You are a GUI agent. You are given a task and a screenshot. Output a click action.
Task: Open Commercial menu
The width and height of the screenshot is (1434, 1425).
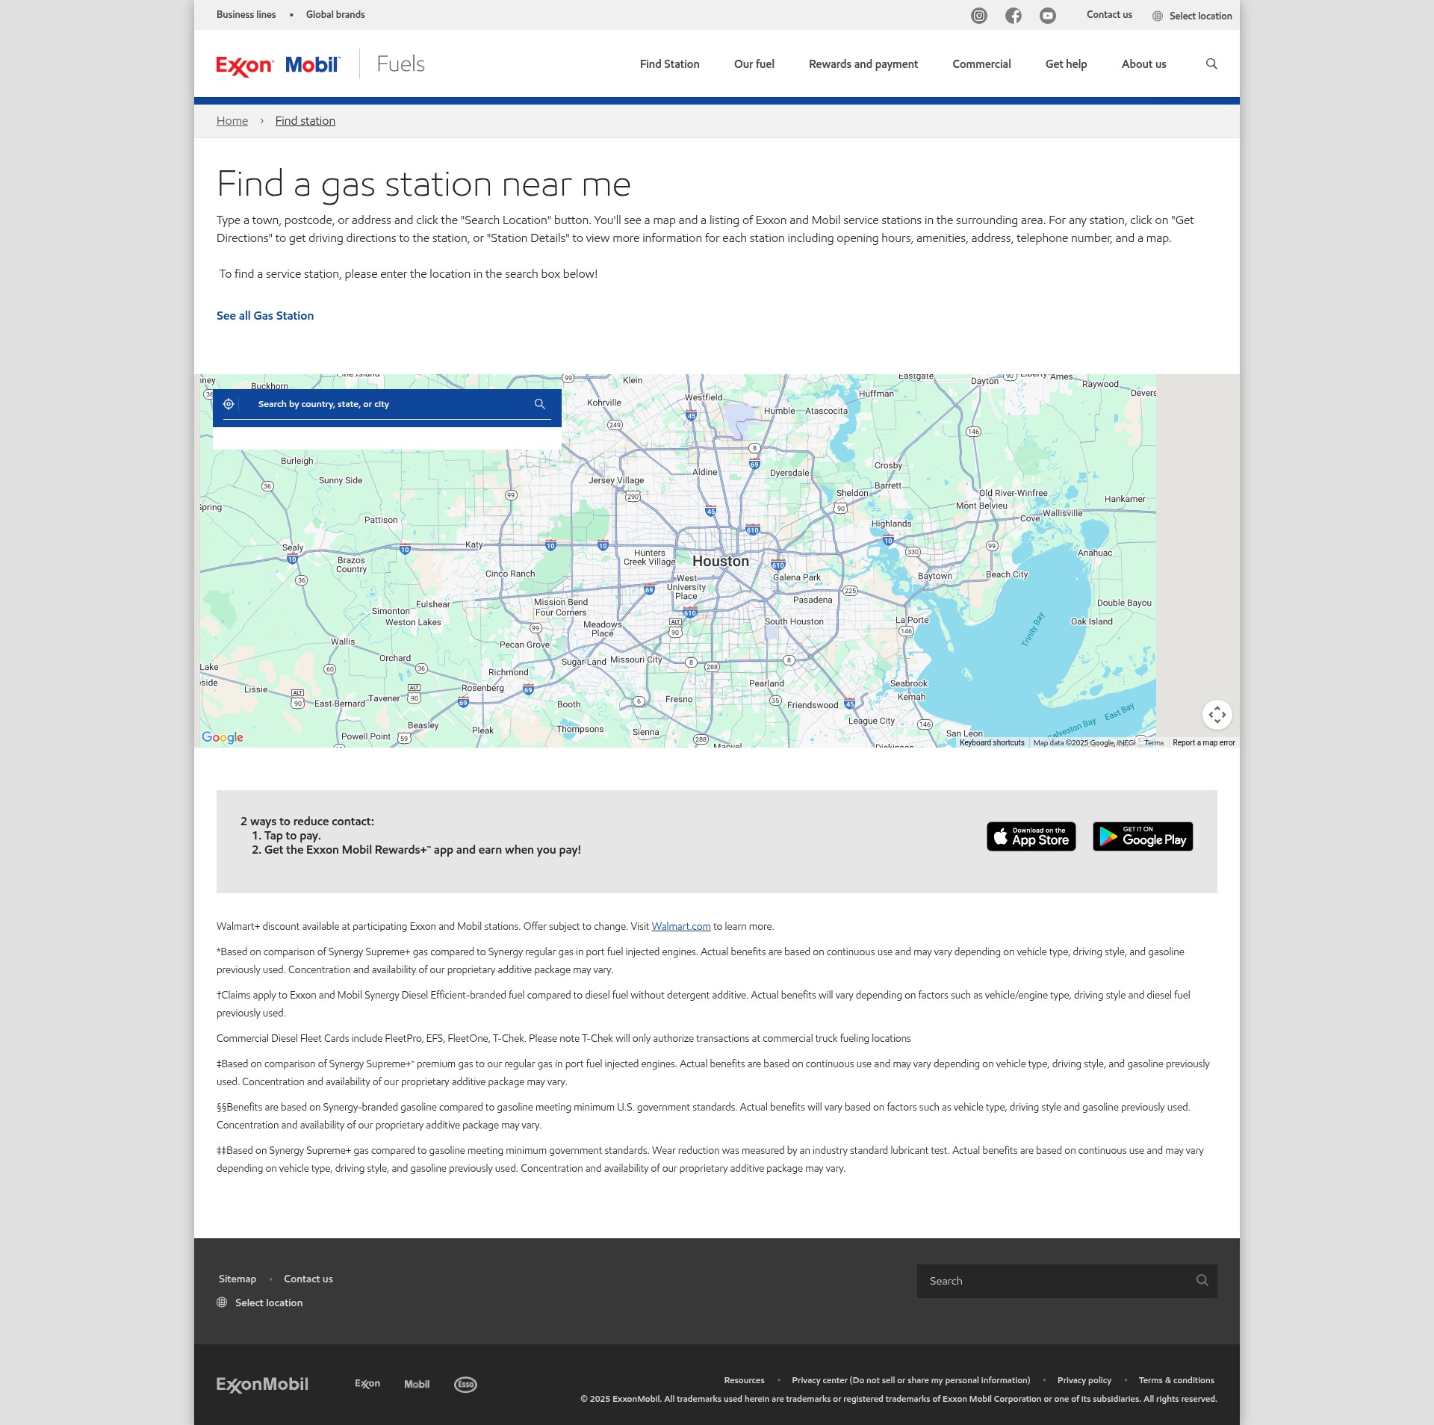(981, 64)
